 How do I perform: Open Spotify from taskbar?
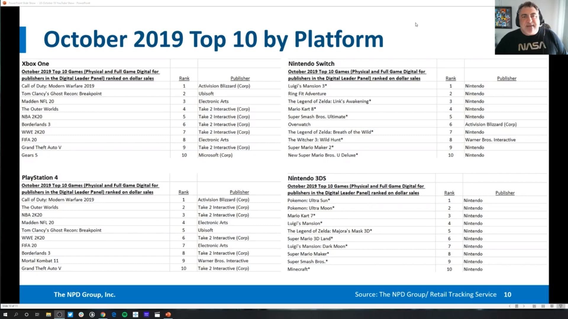click(125, 315)
